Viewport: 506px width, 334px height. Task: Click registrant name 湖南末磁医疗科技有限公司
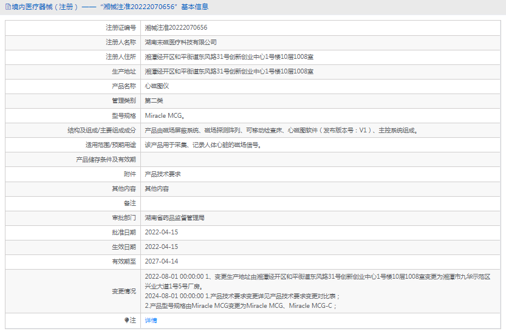coord(181,43)
